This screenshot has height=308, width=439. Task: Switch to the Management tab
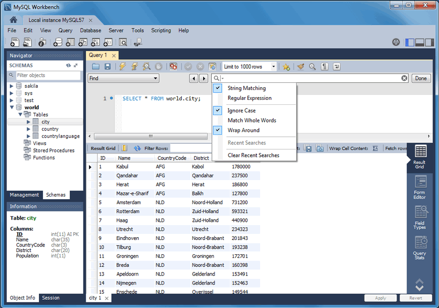coord(24,195)
